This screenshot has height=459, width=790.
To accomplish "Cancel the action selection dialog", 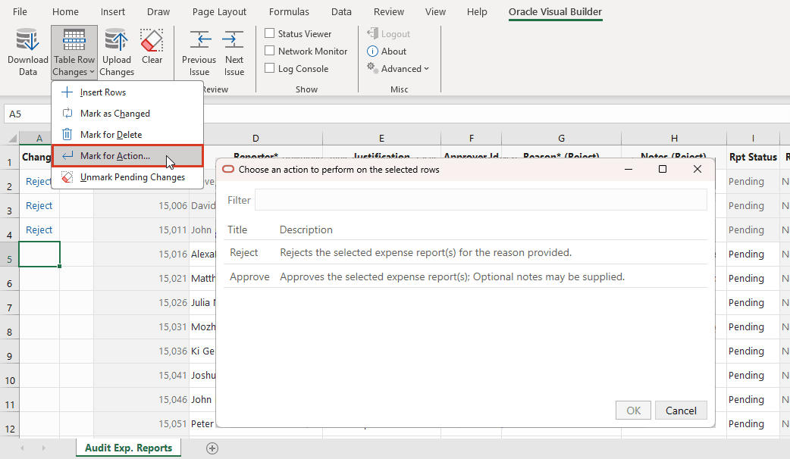I will point(680,410).
